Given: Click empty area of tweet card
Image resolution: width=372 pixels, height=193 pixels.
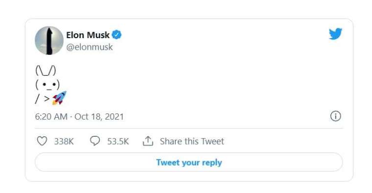Looking at the screenshot, I should (213, 83).
